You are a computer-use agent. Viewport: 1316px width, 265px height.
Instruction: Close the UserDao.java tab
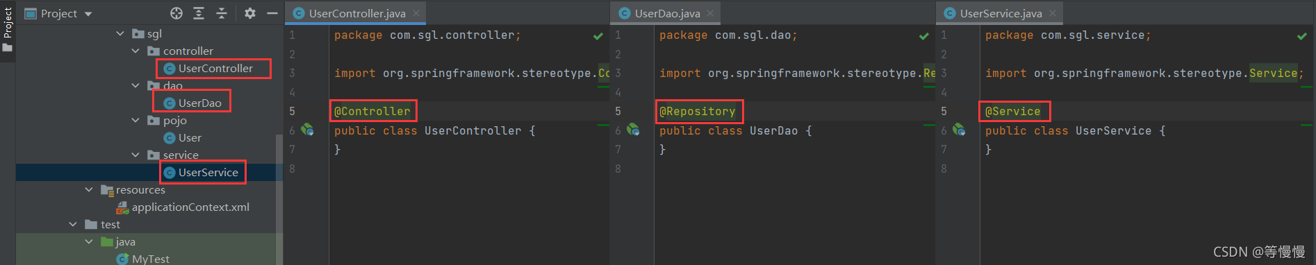pyautogui.click(x=710, y=13)
